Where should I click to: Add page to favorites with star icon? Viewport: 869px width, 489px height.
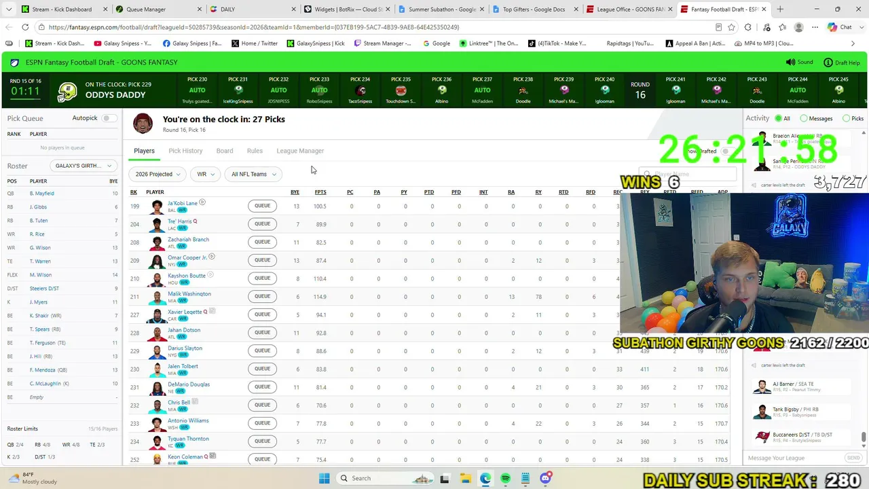click(731, 27)
